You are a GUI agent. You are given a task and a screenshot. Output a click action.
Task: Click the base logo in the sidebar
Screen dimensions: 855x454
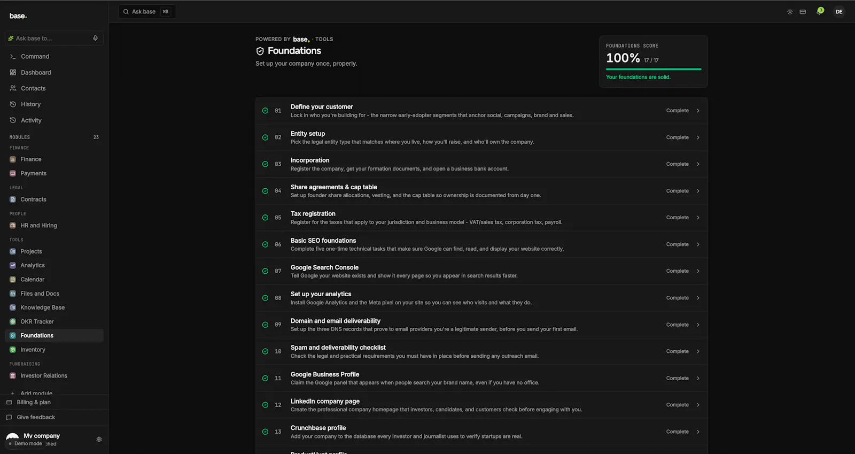(x=18, y=16)
